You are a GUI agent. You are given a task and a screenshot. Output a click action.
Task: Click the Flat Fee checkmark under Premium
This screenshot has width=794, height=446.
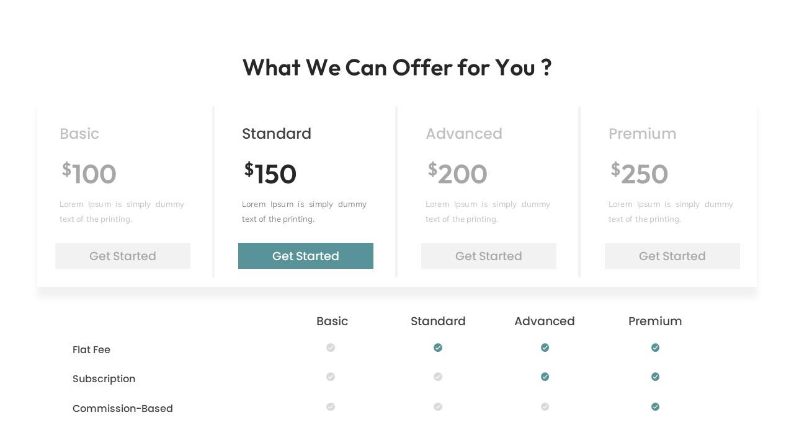tap(655, 348)
